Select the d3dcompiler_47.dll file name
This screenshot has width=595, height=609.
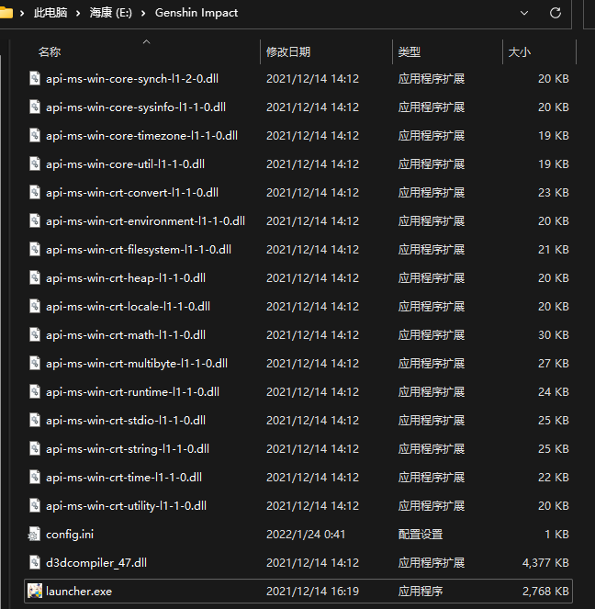[96, 563]
